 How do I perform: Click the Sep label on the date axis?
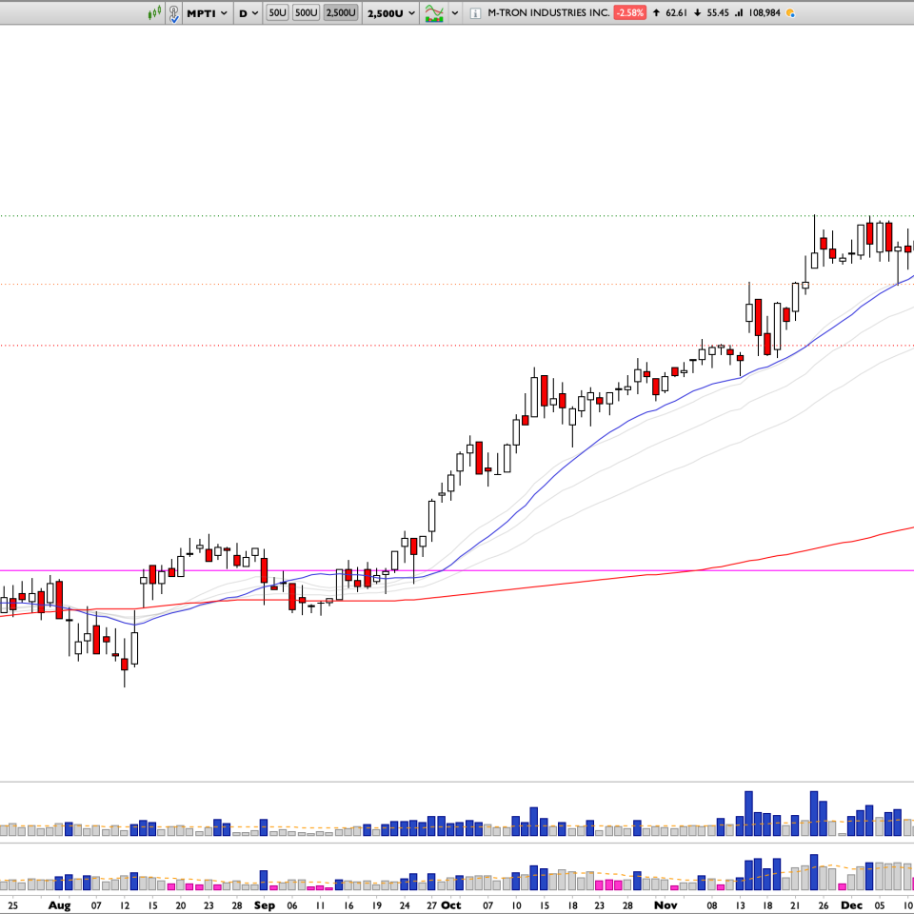coord(264,905)
